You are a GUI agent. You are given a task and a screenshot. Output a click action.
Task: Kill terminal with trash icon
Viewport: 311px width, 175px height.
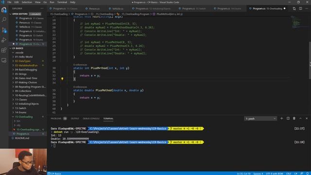coord(294,119)
